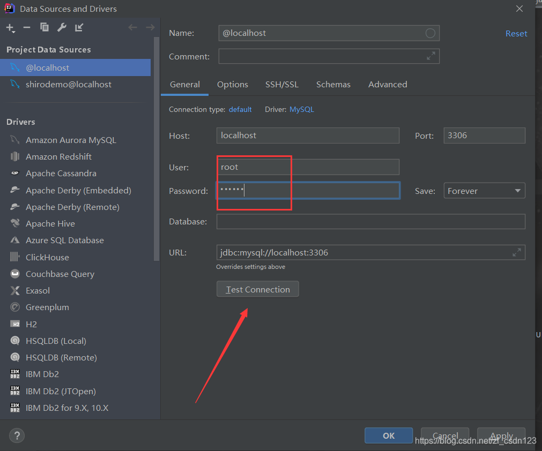The height and width of the screenshot is (451, 542).
Task: Open driver settings wrench icon
Action: coord(62,27)
